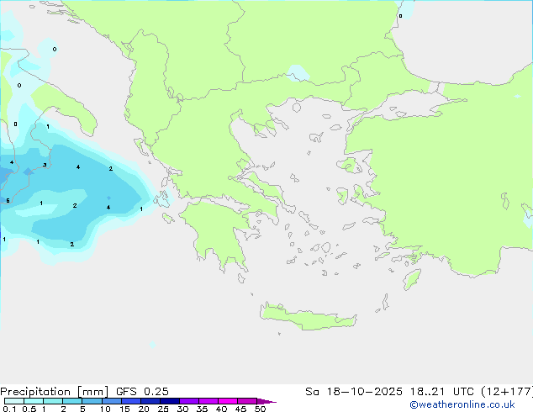Click the island of Crete on map
533x412 pixels.
[x=308, y=318]
